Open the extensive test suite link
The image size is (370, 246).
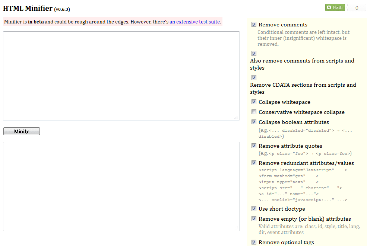pos(195,22)
